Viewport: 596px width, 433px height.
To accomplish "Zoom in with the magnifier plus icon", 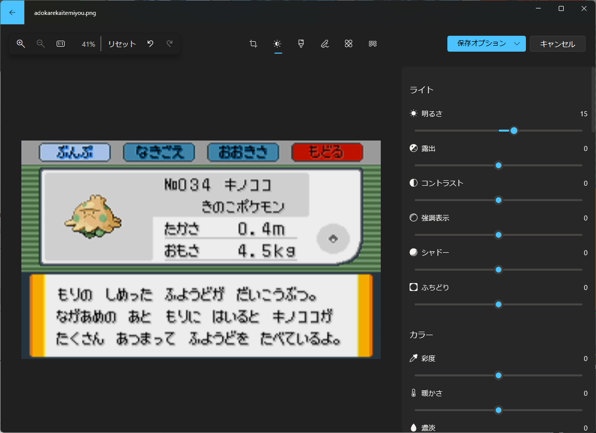I will pos(21,44).
